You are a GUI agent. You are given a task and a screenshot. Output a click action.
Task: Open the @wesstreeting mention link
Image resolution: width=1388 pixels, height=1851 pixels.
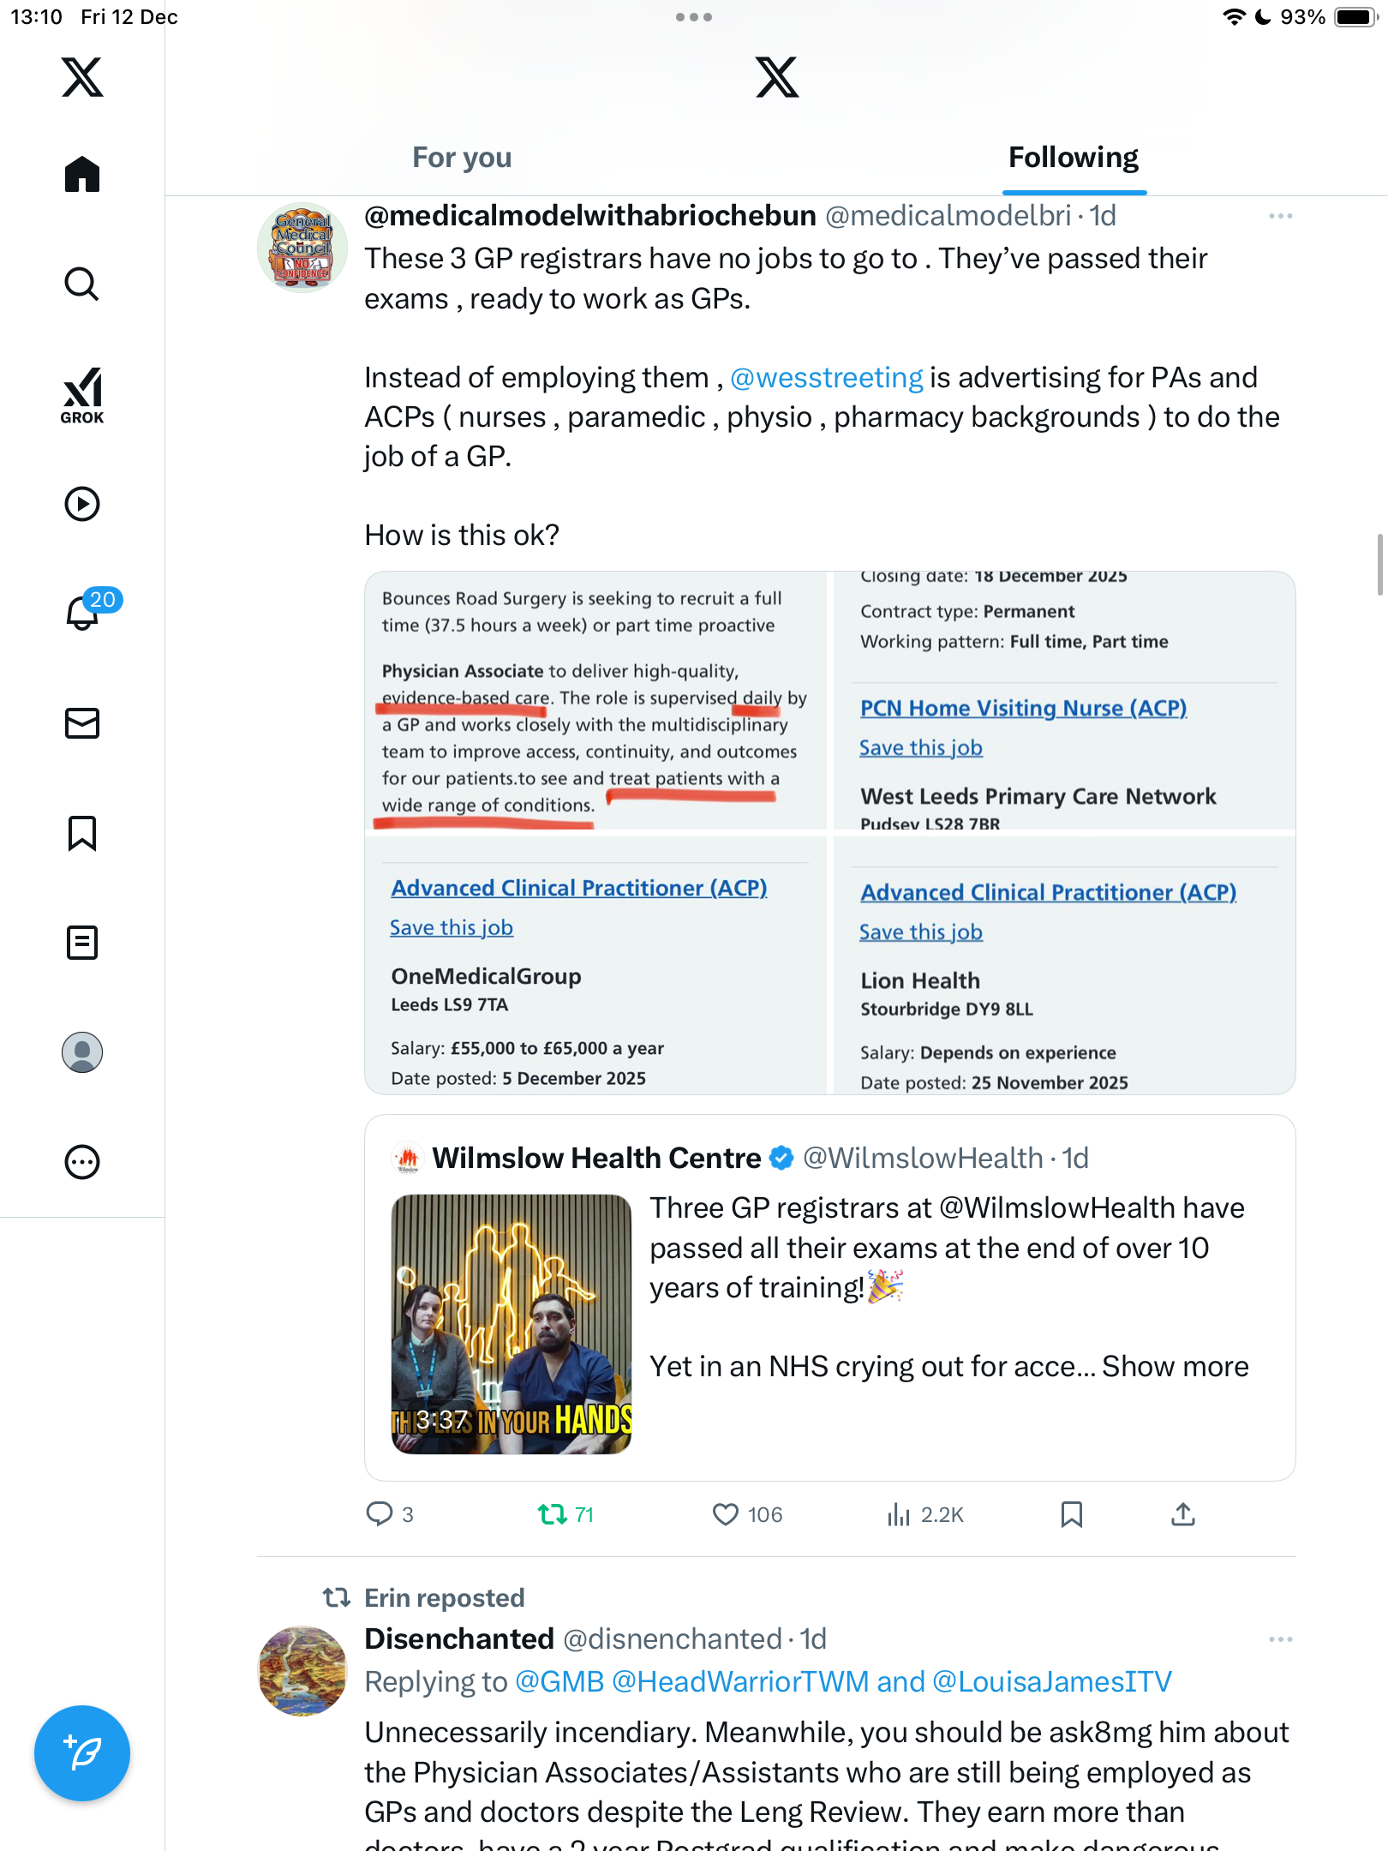(x=826, y=378)
